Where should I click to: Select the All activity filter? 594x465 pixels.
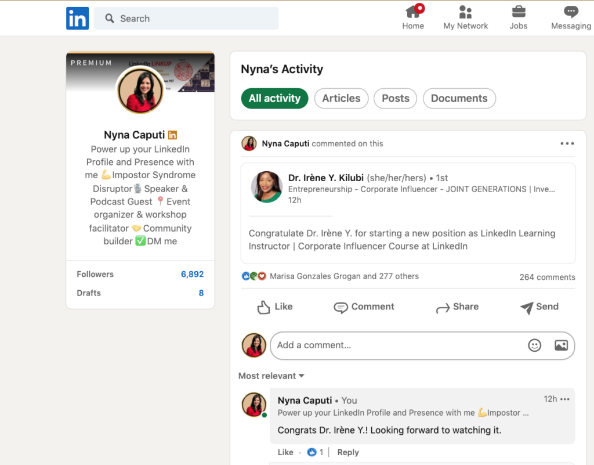(x=274, y=99)
